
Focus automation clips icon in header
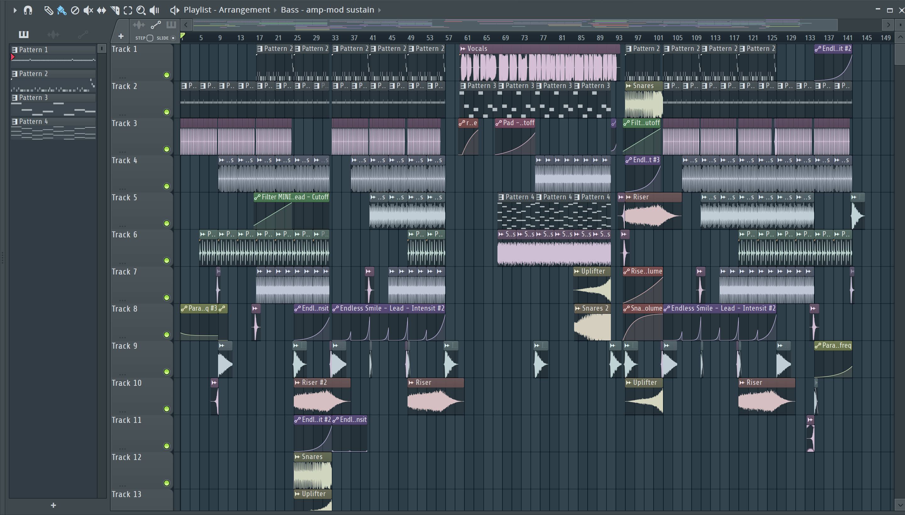click(x=156, y=25)
